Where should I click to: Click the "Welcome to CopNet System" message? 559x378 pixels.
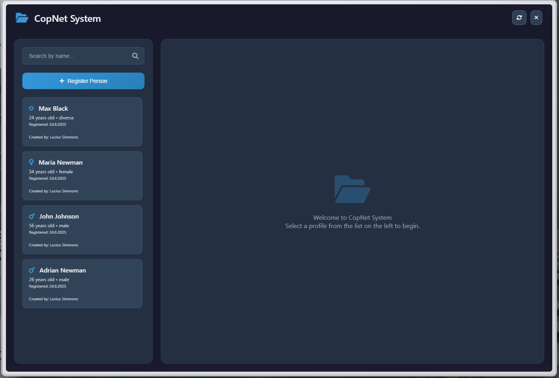click(353, 217)
